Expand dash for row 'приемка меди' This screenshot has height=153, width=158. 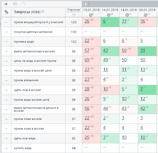(x=7, y=42)
